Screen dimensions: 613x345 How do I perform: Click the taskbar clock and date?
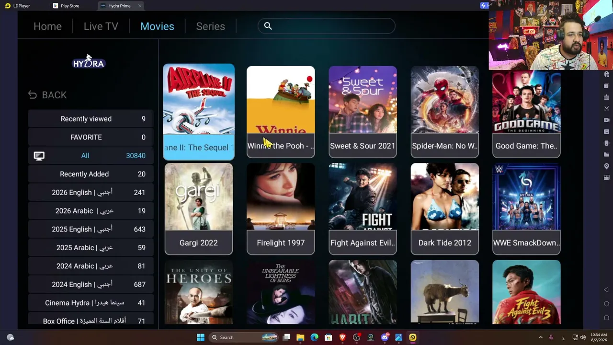point(598,337)
